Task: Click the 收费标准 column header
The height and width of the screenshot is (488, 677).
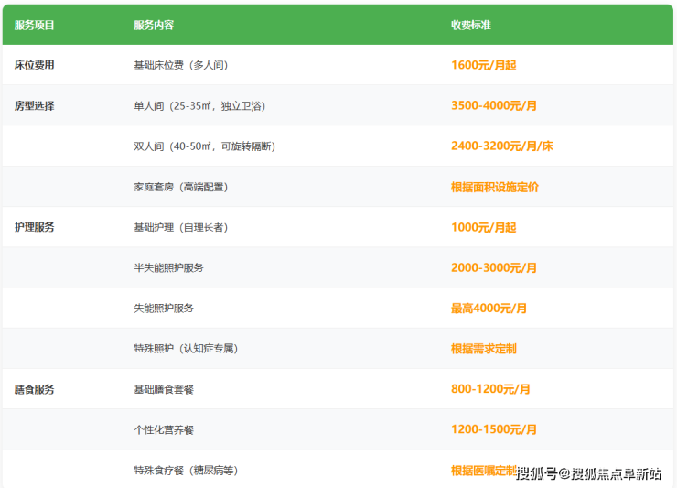Action: point(471,25)
